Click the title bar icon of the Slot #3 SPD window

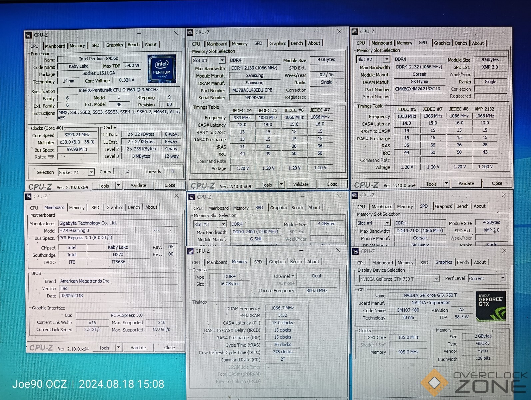(x=192, y=197)
